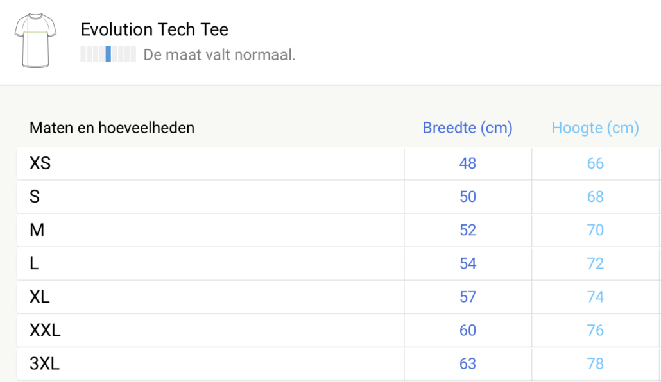661x382 pixels.
Task: Click the size fit indicator bar
Action: click(108, 54)
